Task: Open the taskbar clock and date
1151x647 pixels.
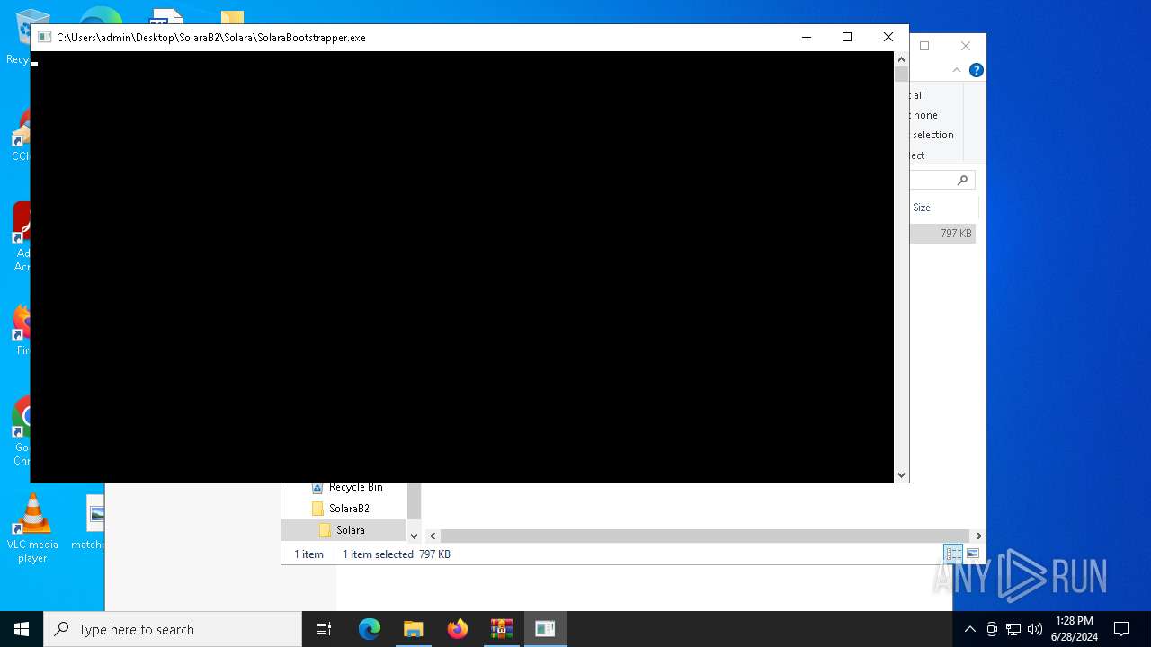Action: (1075, 629)
